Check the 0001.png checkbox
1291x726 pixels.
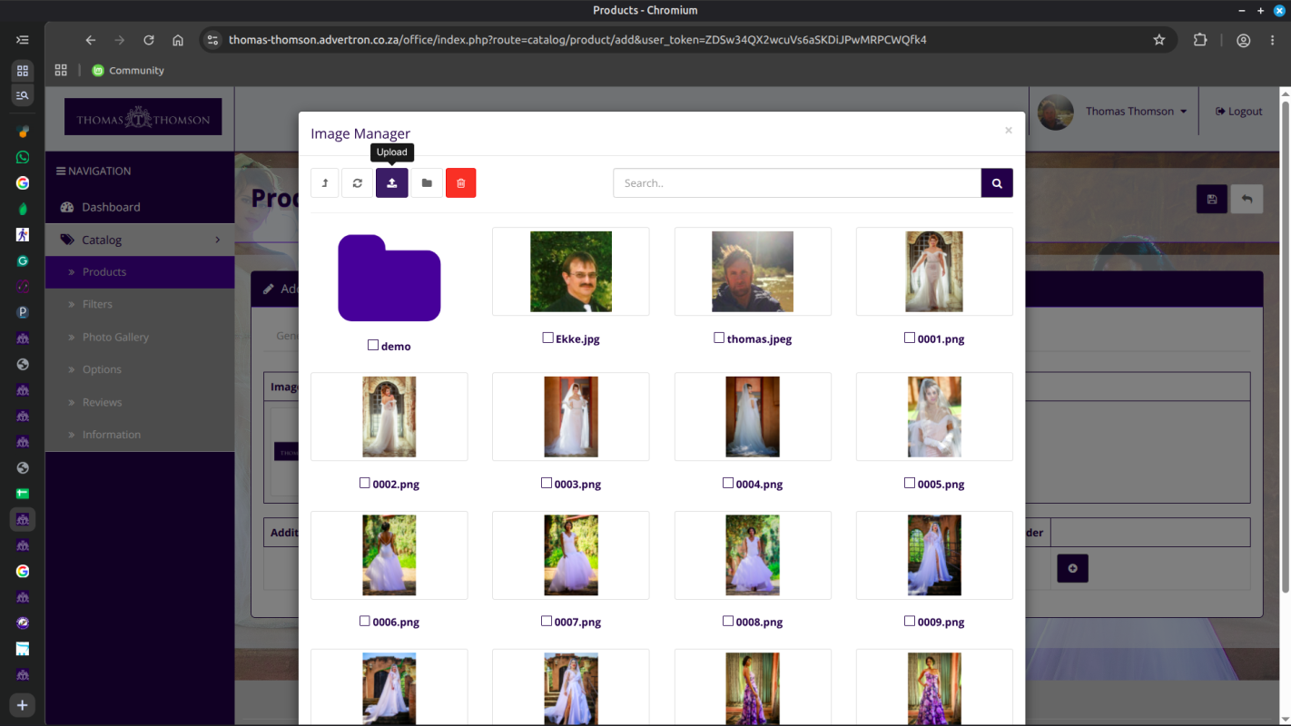click(910, 338)
